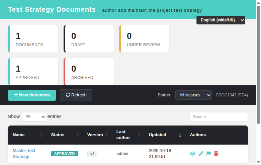
Task: View the Master Test Strategy document (eye icon)
Action: (x=192, y=154)
